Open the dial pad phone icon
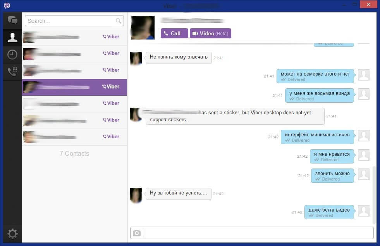Screen dimensions: 380x246 coord(12,72)
